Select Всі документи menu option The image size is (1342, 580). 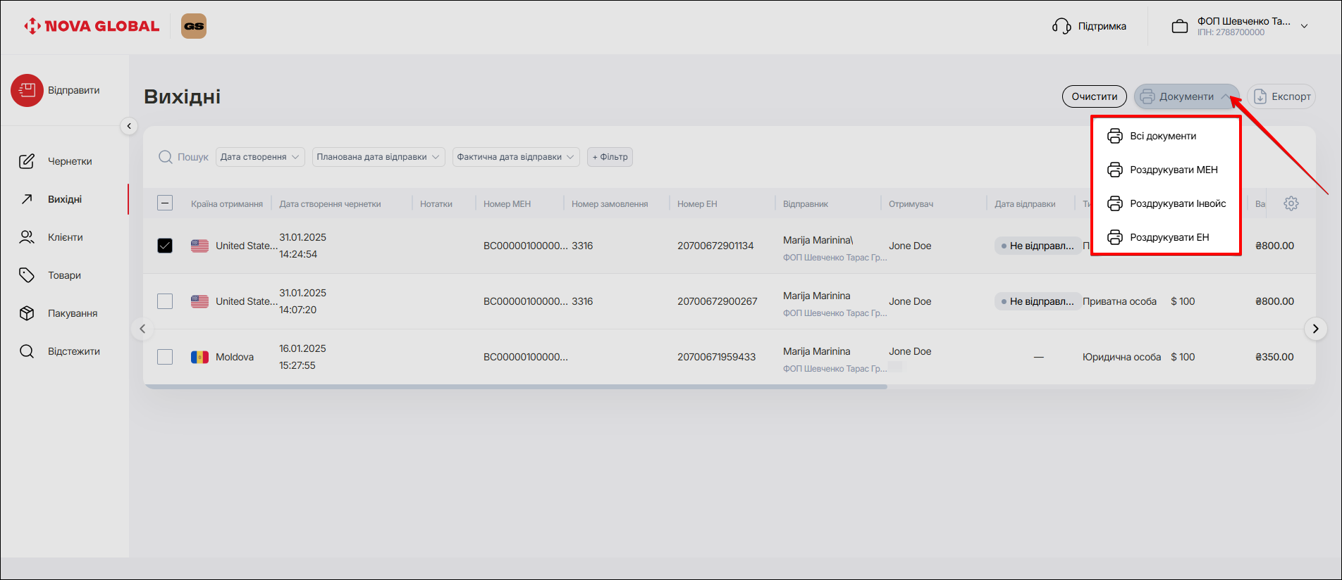(1162, 136)
